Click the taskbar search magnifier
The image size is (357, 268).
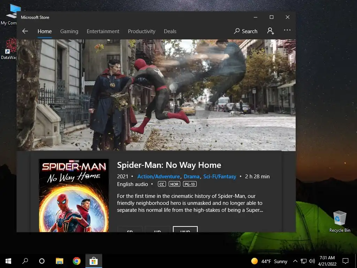(25, 261)
